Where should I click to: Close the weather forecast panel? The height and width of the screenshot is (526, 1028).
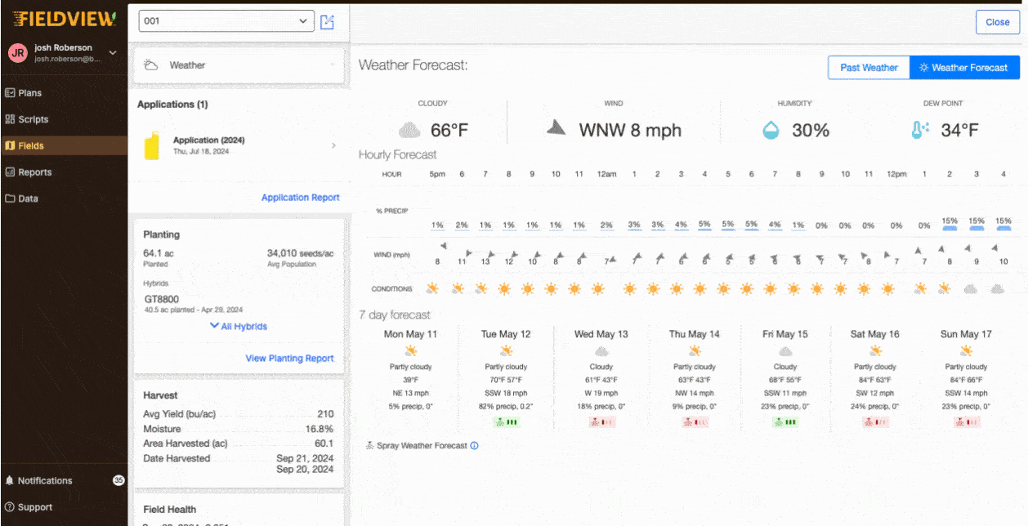pos(997,22)
